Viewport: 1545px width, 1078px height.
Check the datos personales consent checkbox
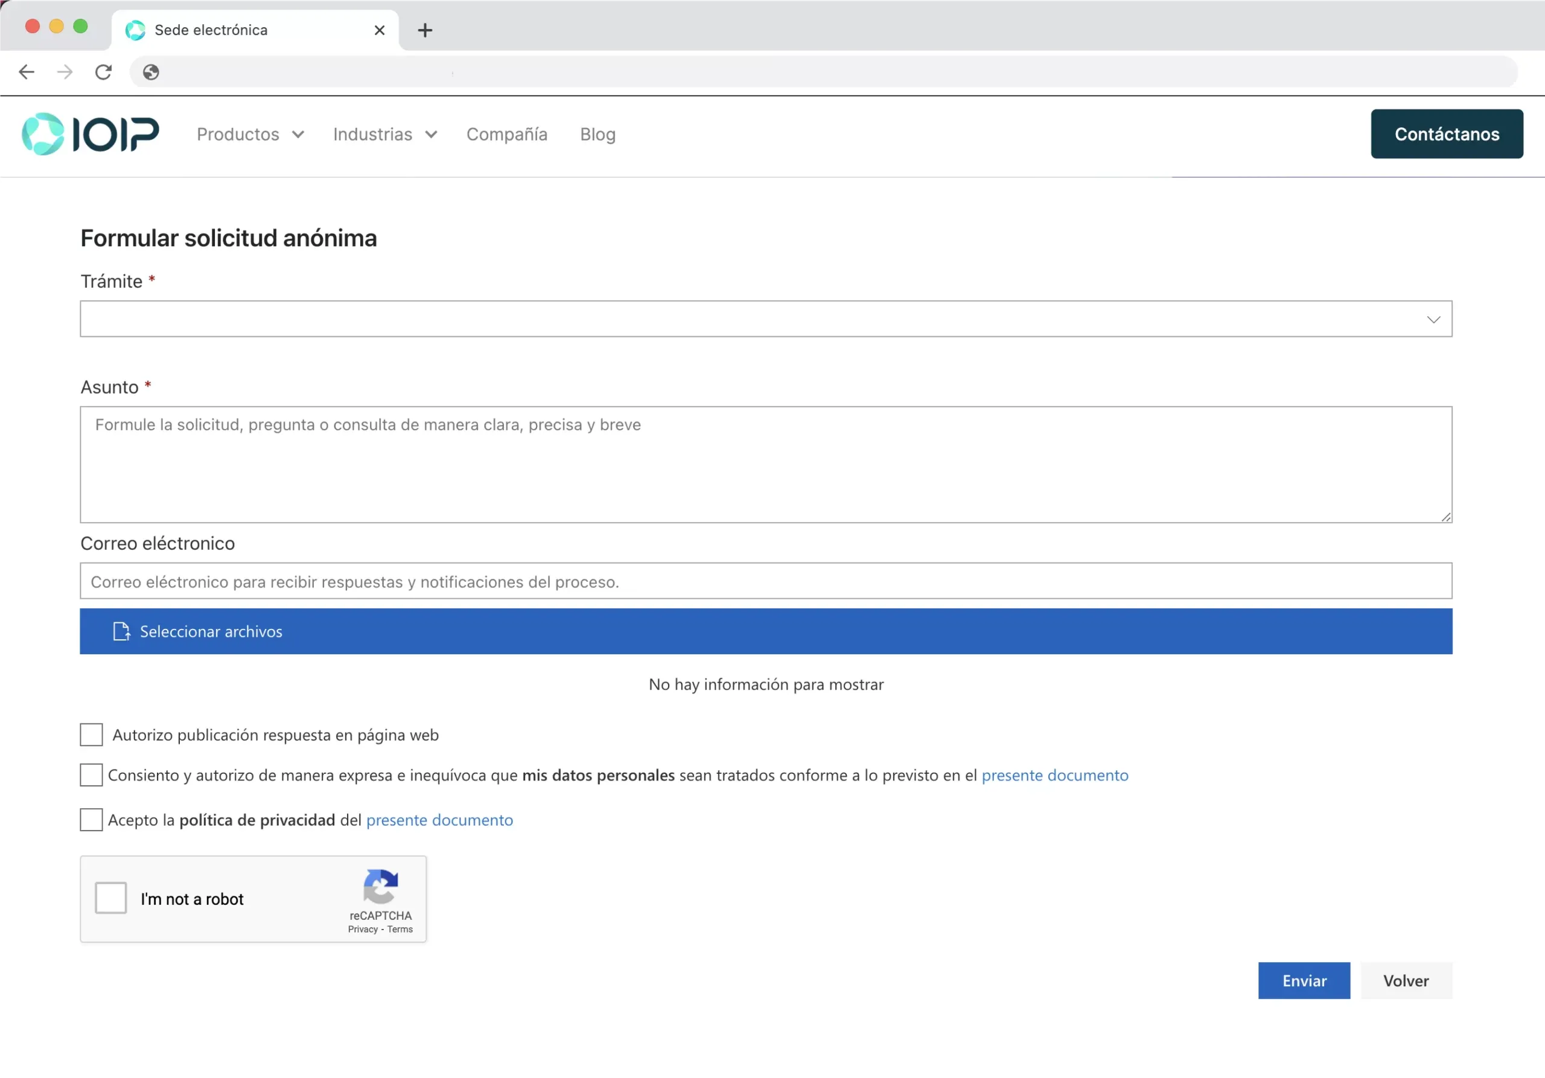click(x=92, y=775)
